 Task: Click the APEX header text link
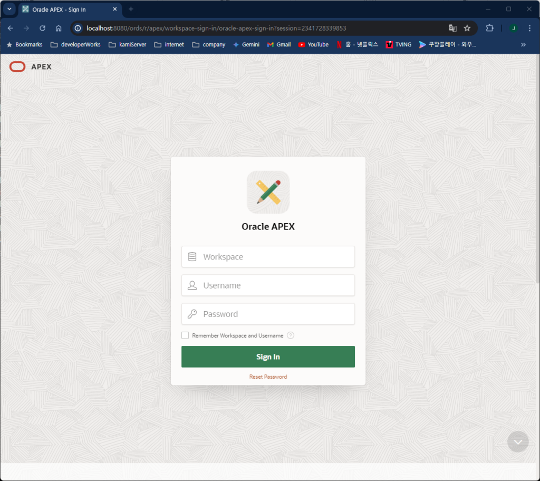click(41, 66)
